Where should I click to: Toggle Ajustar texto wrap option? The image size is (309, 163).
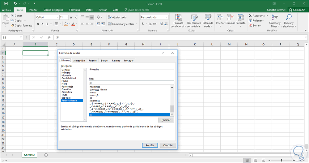(x=117, y=17)
